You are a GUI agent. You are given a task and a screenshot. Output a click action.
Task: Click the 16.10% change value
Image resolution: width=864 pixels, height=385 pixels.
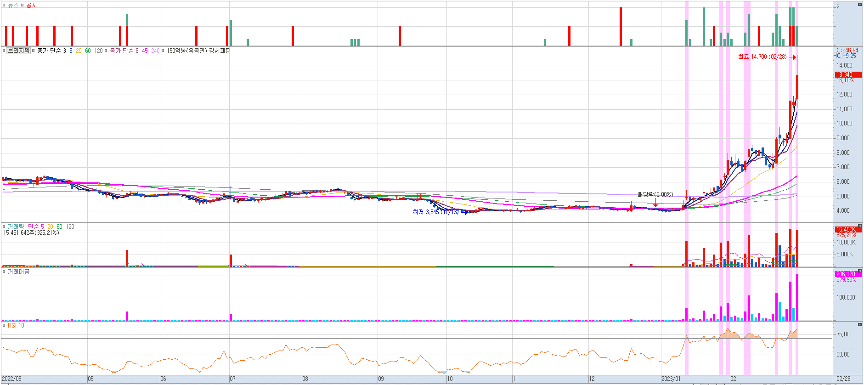click(845, 80)
